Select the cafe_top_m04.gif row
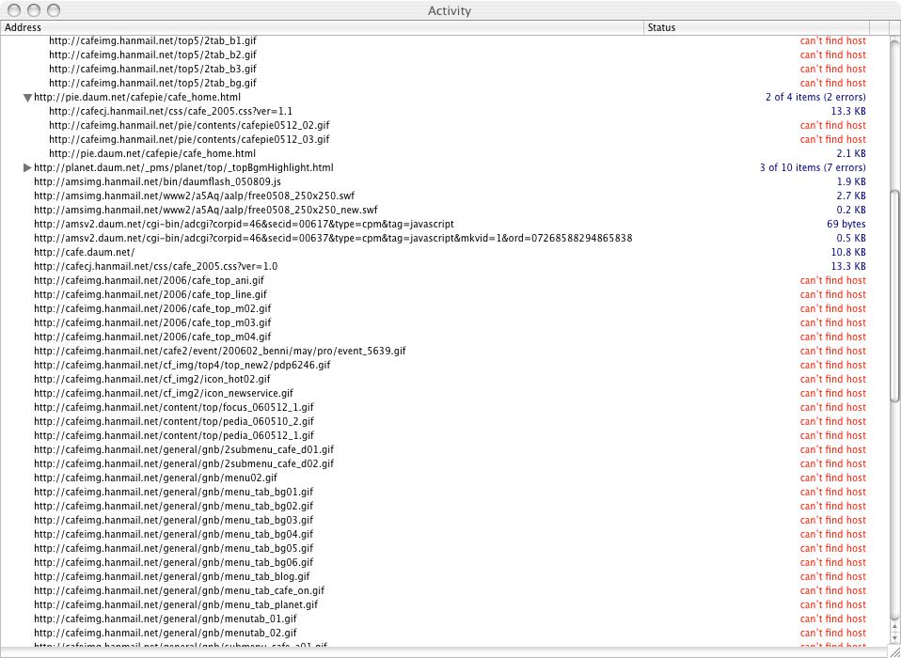 445,337
